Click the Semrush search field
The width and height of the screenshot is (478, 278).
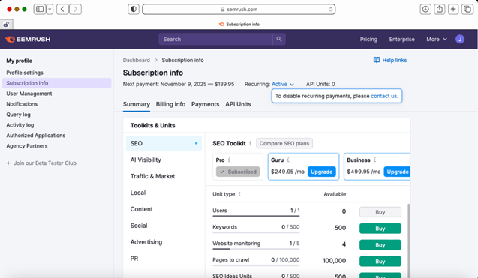[x=215, y=39]
